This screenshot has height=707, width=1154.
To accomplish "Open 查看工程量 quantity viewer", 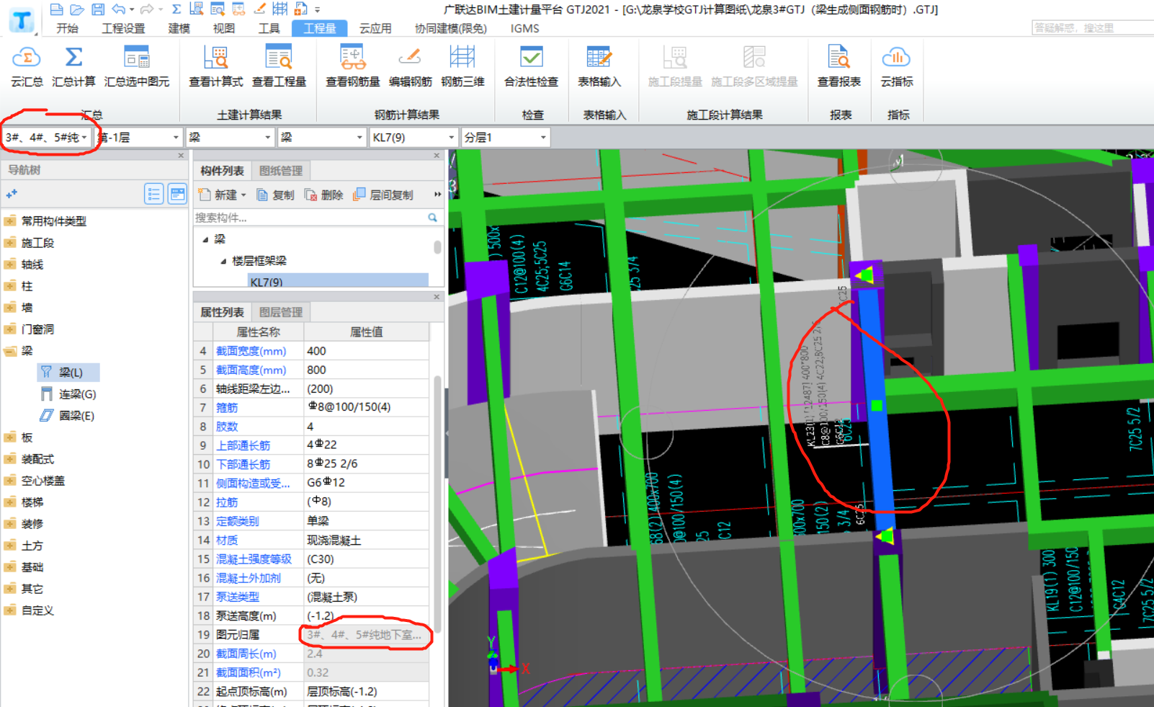I will (279, 66).
